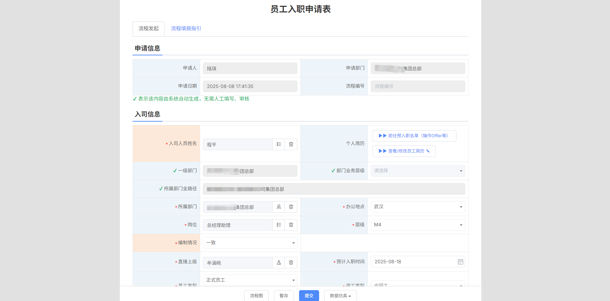Submit the form with 提交

(309, 296)
